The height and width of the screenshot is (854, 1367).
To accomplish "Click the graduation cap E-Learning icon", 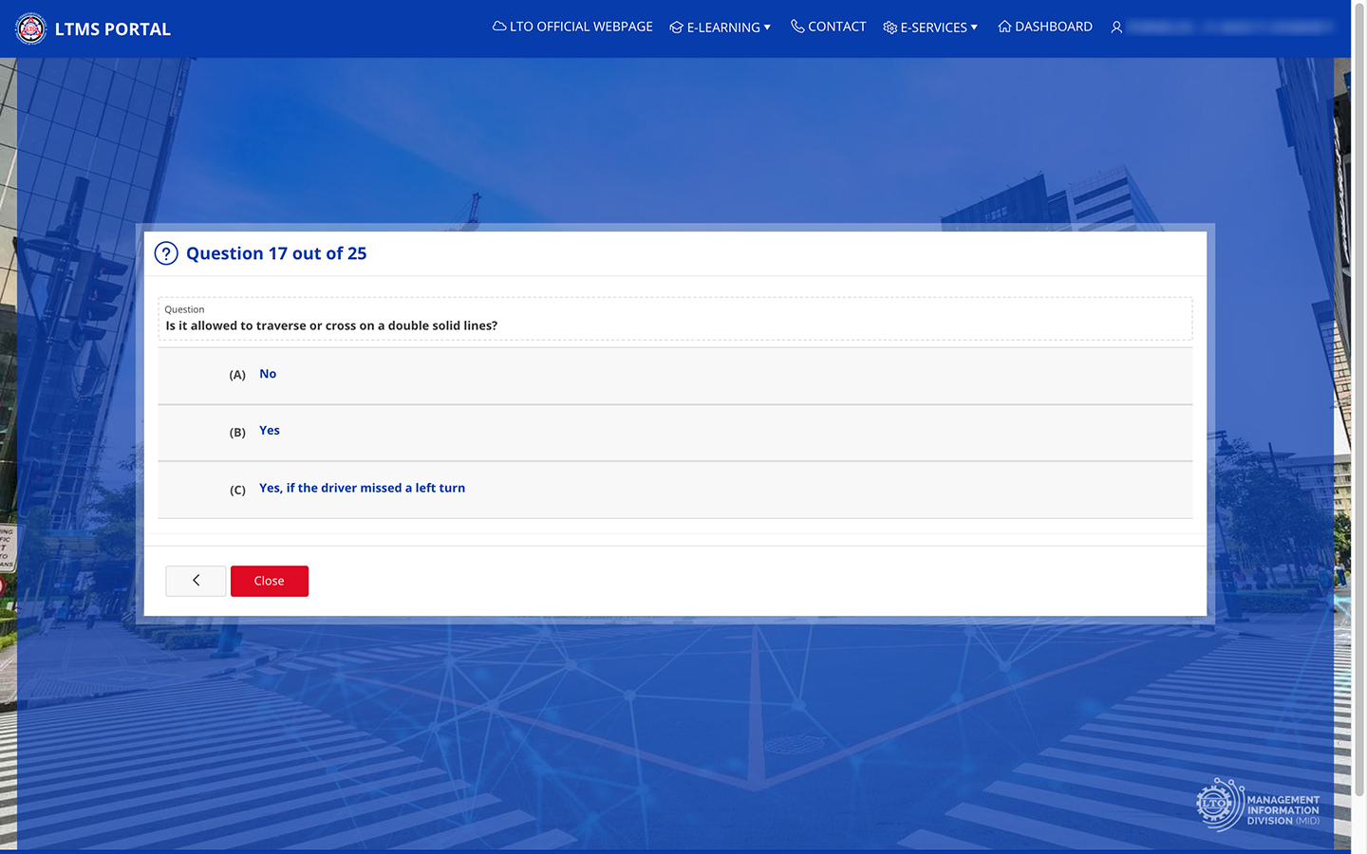I will click(676, 28).
